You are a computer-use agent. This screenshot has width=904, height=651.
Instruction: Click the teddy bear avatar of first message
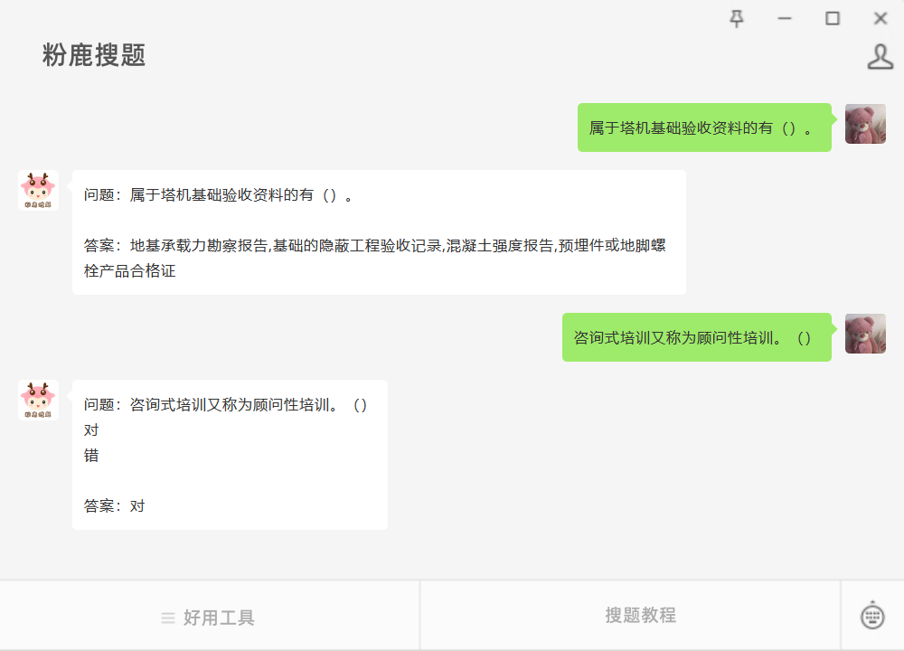[x=865, y=123]
